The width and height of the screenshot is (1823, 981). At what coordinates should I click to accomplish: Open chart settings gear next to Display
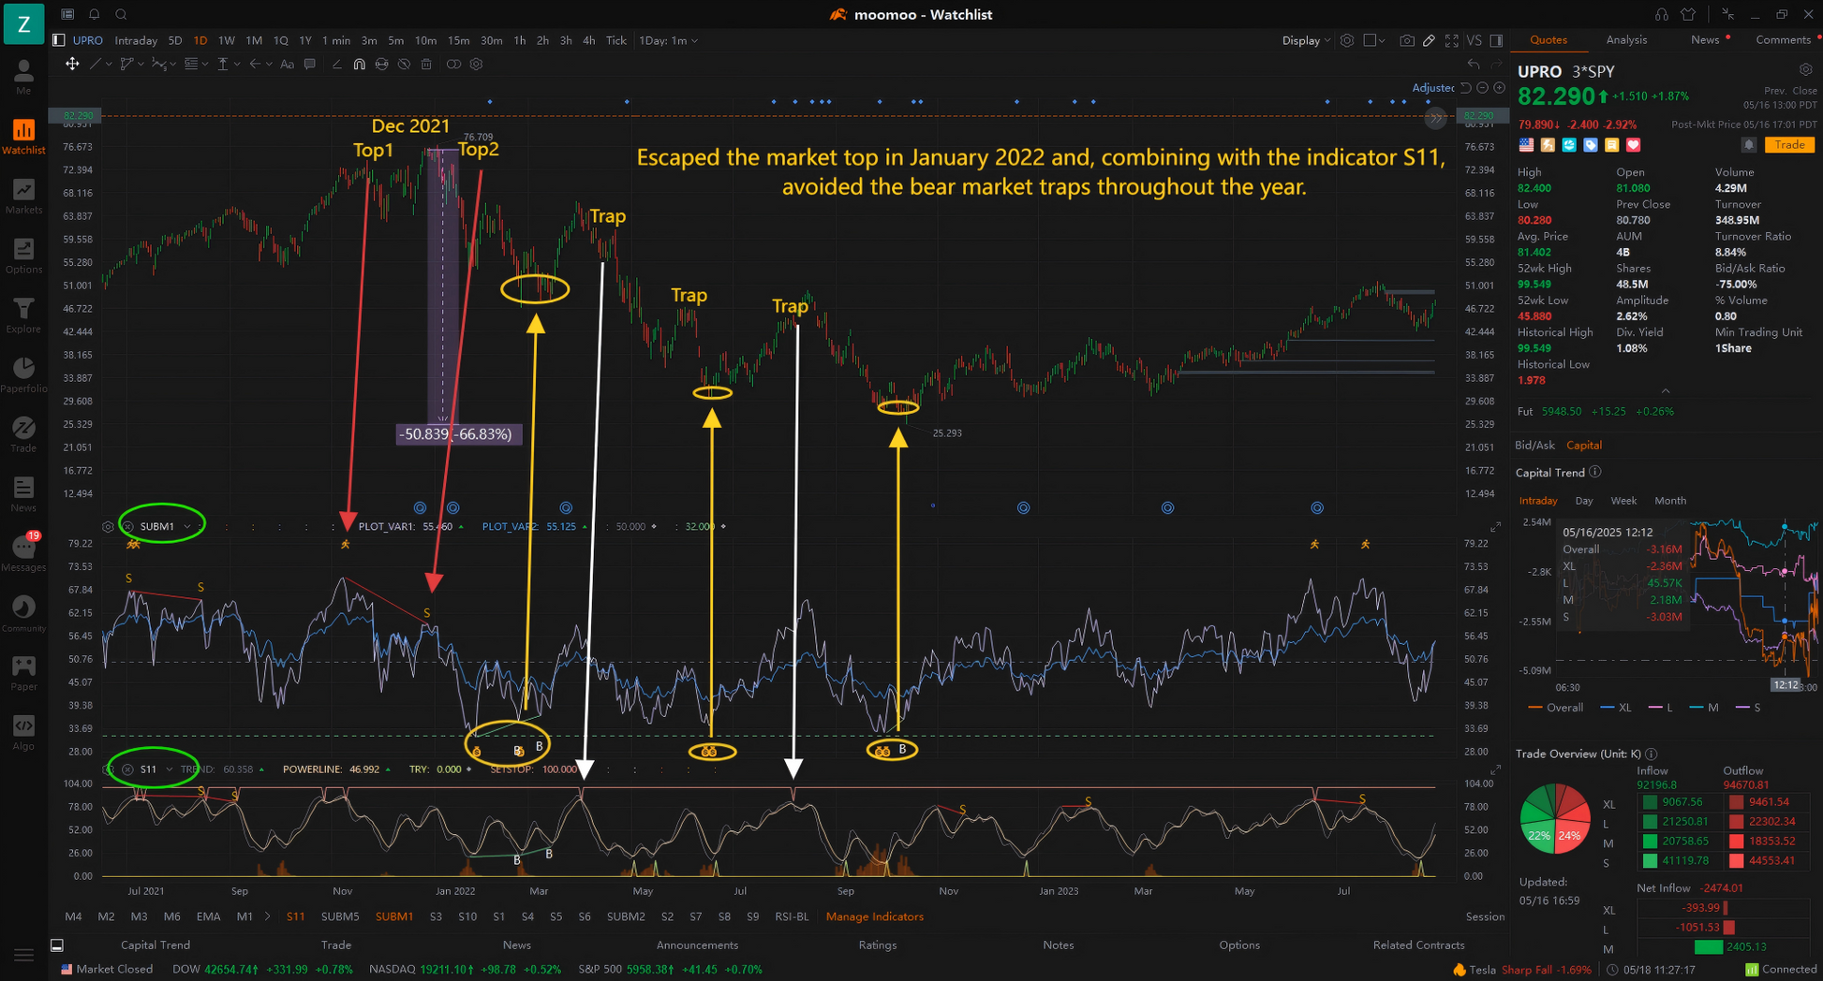pyautogui.click(x=1347, y=41)
